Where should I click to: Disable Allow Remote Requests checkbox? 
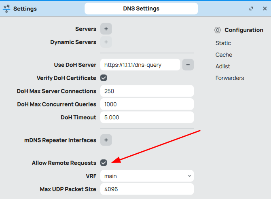point(104,163)
